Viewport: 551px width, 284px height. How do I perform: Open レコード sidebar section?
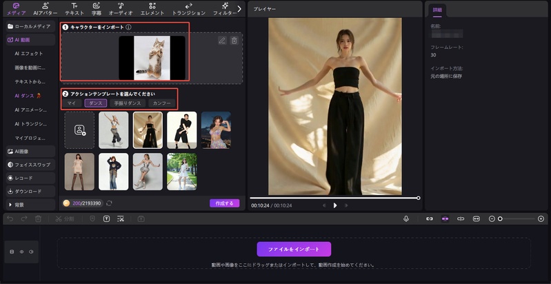tap(30, 178)
